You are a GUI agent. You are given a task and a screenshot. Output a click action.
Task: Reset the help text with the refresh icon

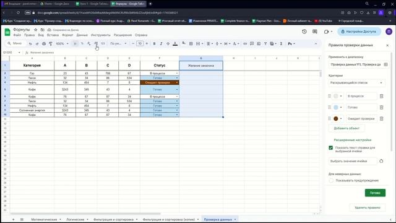pos(381,161)
